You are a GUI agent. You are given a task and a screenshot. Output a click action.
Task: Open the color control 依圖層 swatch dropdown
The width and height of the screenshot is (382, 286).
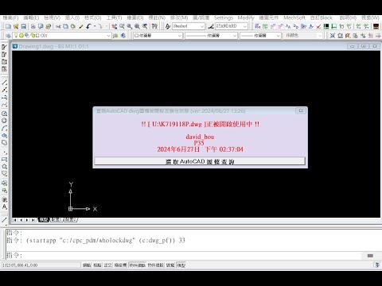click(x=180, y=36)
